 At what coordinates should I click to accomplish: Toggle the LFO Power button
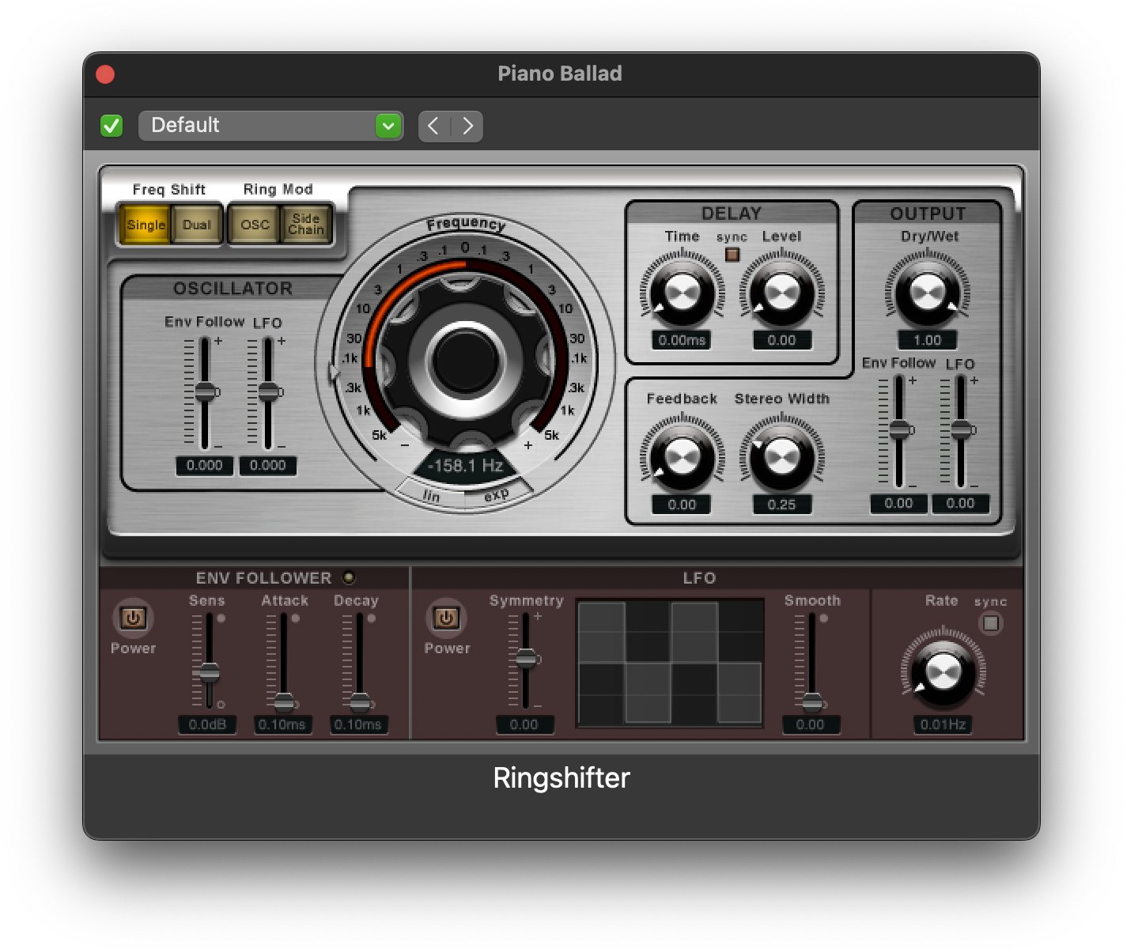[447, 618]
